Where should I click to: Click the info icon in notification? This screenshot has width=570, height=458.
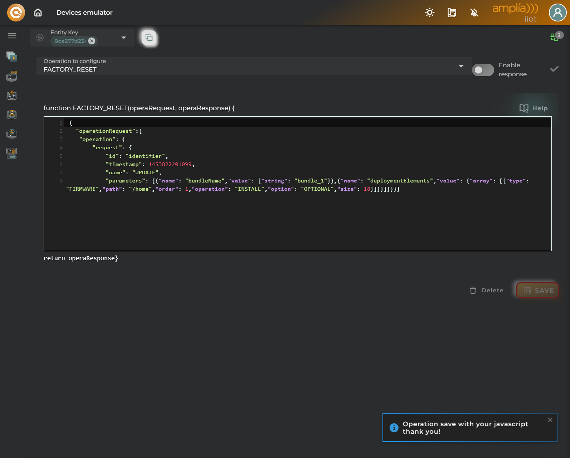[x=394, y=428]
